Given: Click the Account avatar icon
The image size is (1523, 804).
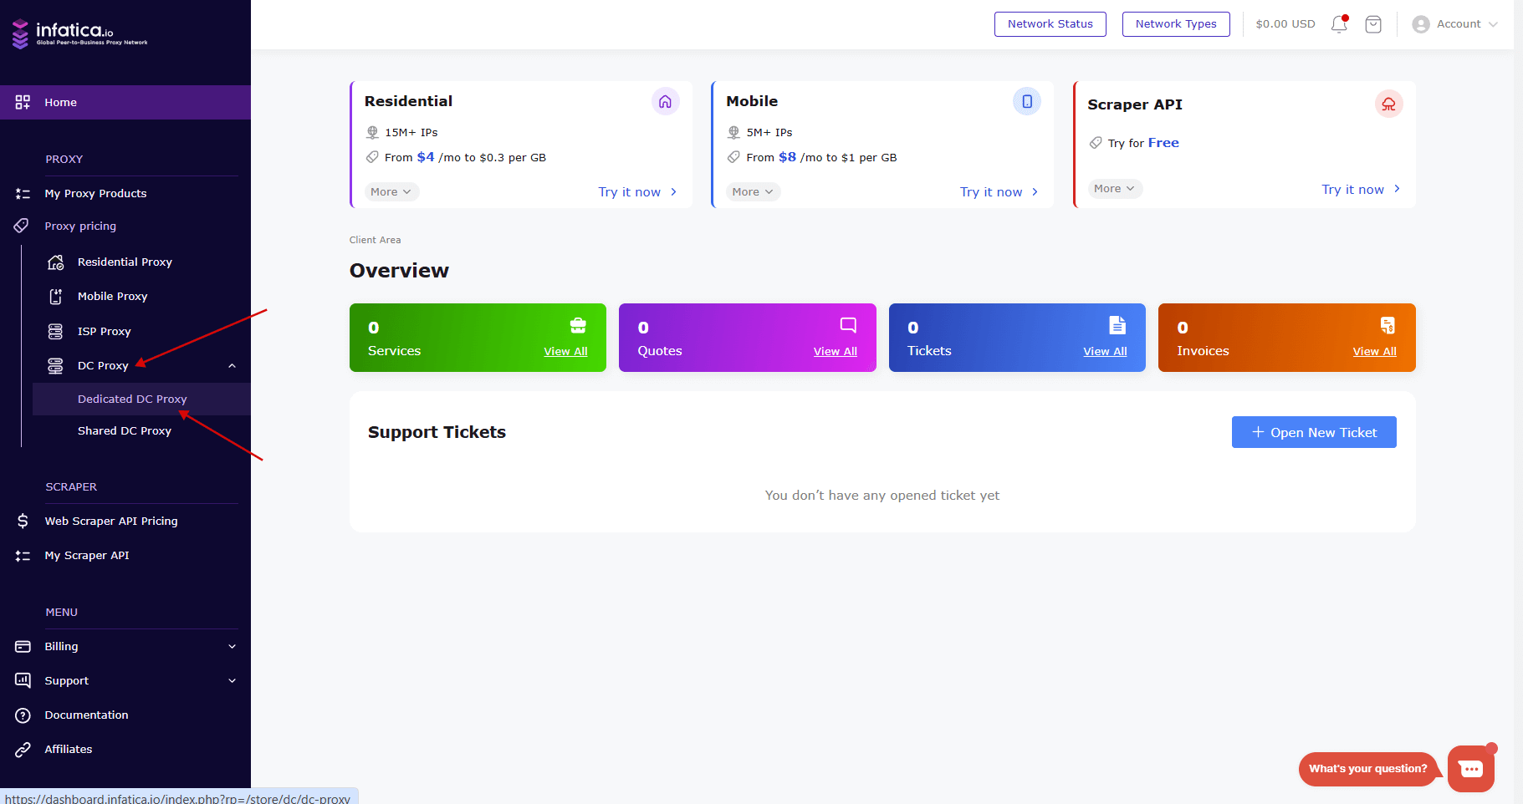Looking at the screenshot, I should coord(1421,24).
